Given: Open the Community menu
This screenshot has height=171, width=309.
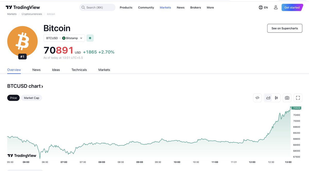Looking at the screenshot, I should (146, 7).
